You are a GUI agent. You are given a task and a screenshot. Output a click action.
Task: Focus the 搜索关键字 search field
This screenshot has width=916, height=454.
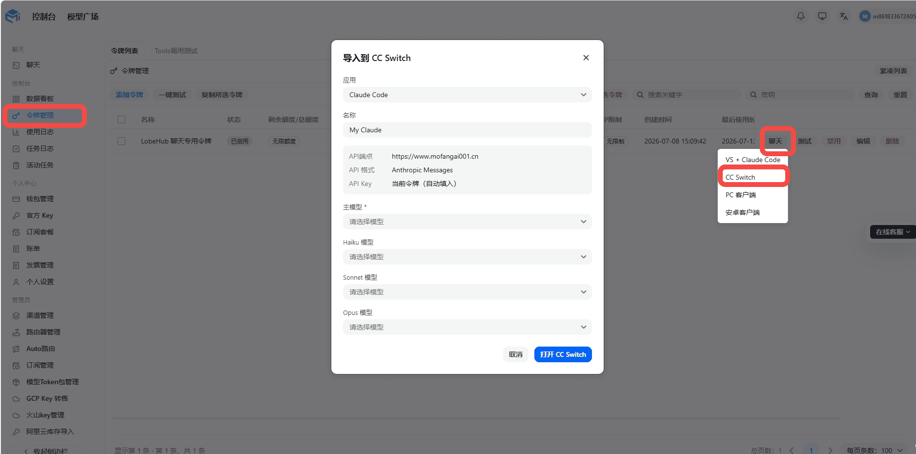coord(687,95)
